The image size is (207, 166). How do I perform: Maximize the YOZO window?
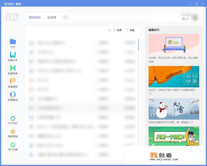click(196, 4)
